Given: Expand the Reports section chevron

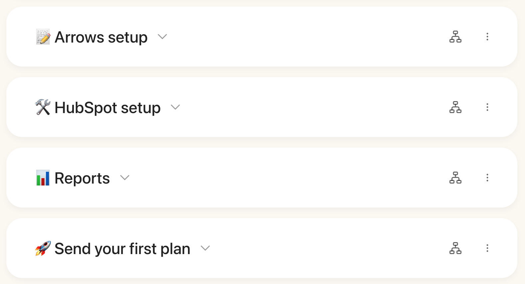Looking at the screenshot, I should click(x=125, y=178).
